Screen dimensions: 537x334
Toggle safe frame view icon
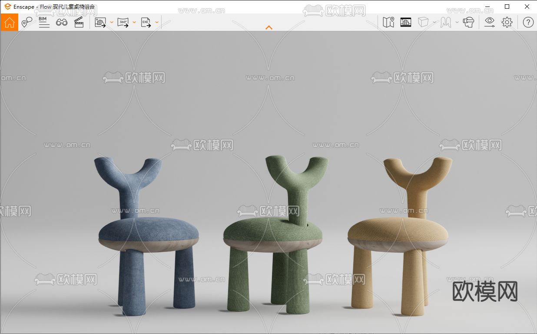[406, 22]
